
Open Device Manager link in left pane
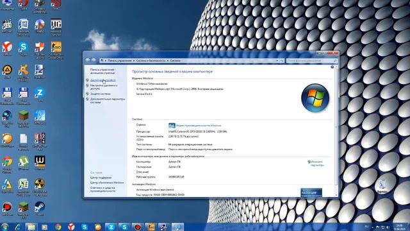[102, 80]
